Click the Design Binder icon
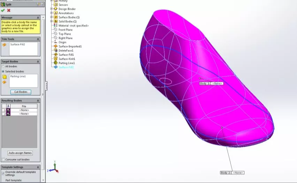Screen dimensions: 297x183 pos(55,9)
